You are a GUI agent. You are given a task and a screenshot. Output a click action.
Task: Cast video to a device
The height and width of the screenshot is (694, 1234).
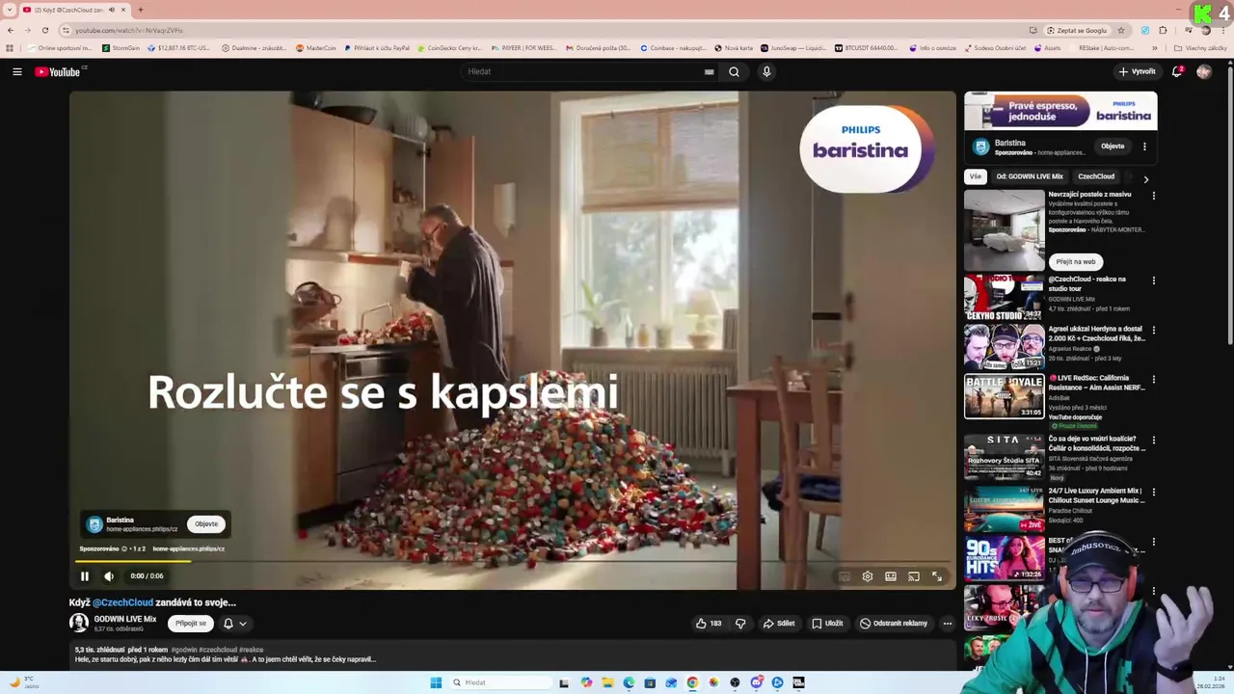(914, 576)
